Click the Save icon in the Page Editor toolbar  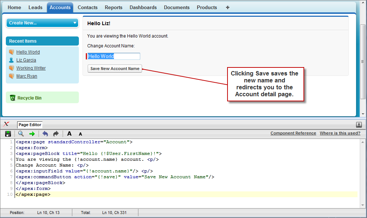click(8, 133)
